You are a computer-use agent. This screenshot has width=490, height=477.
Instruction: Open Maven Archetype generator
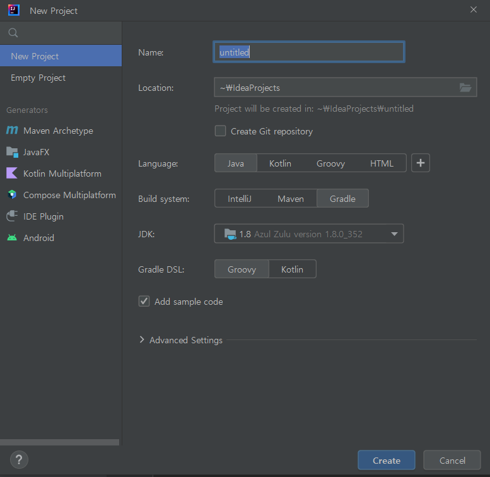[x=61, y=131]
